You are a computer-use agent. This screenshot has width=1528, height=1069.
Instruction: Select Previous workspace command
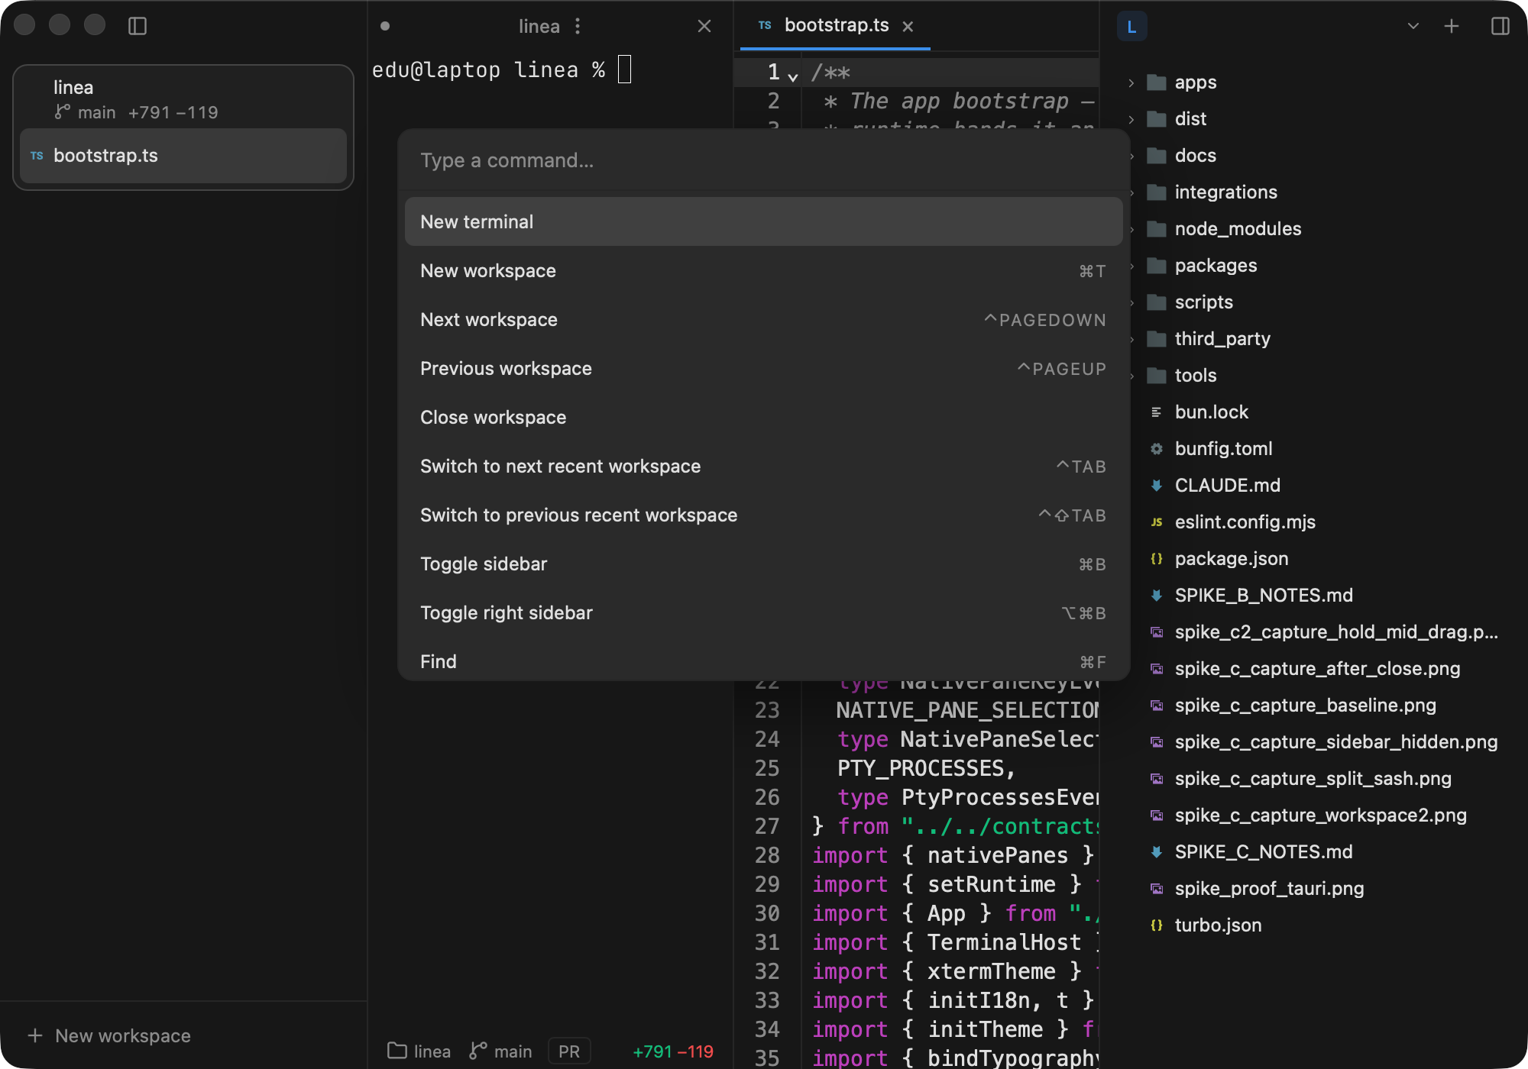[764, 369]
